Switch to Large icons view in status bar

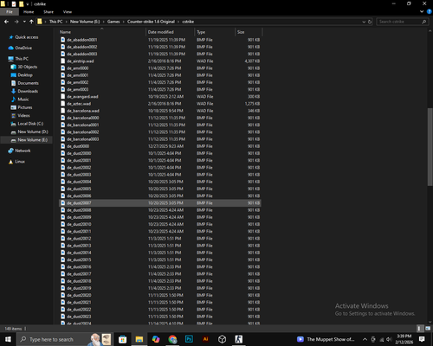pyautogui.click(x=428, y=329)
